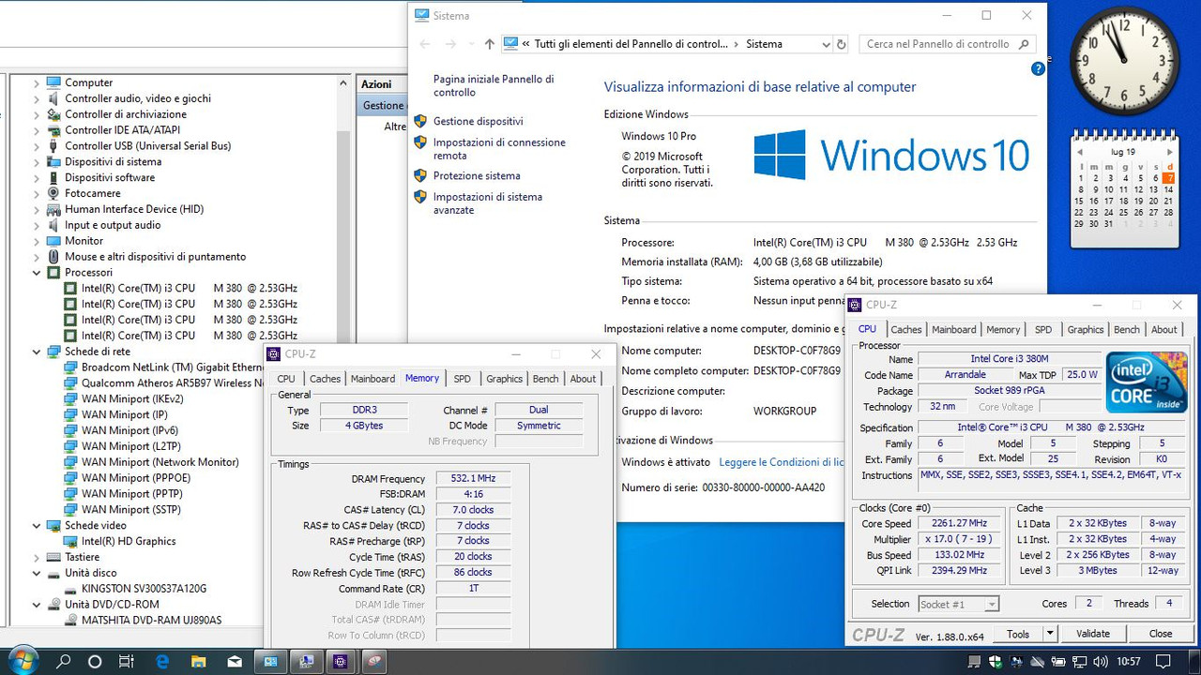Open Pagina iniziale Pannello di controllo link
This screenshot has height=675, width=1201.
(x=494, y=86)
